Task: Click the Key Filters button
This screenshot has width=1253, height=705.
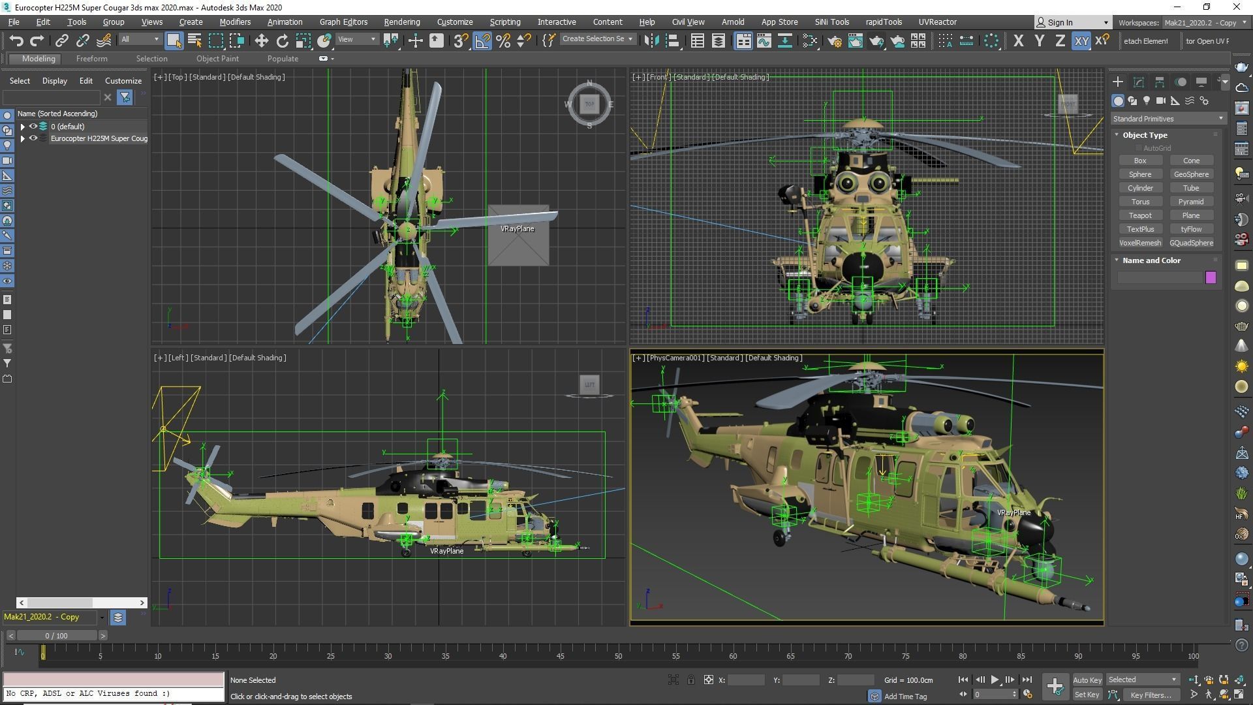Action: pos(1151,695)
